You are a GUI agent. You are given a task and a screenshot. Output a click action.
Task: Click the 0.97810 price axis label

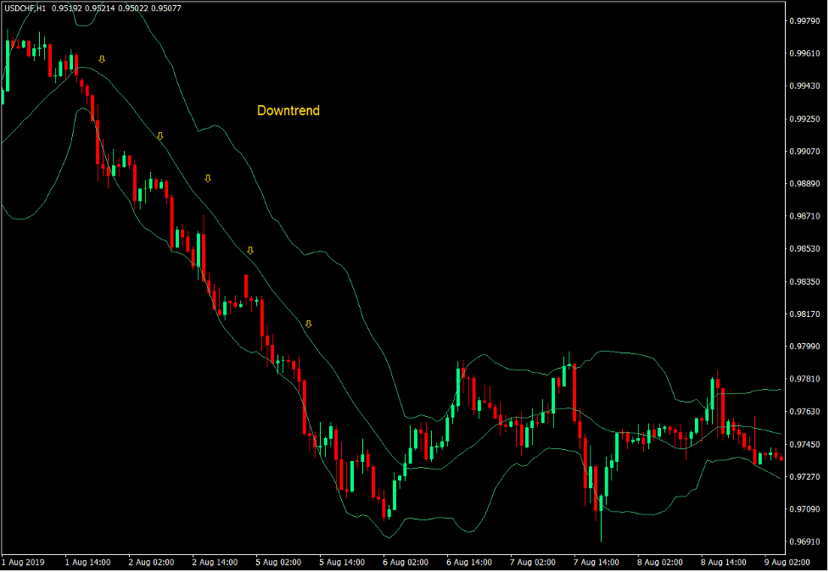point(804,379)
